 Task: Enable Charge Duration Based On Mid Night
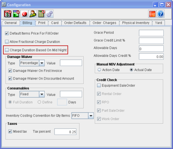(7, 50)
